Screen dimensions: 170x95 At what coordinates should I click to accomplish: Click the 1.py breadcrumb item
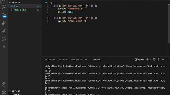pyautogui.click(x=50, y=2)
